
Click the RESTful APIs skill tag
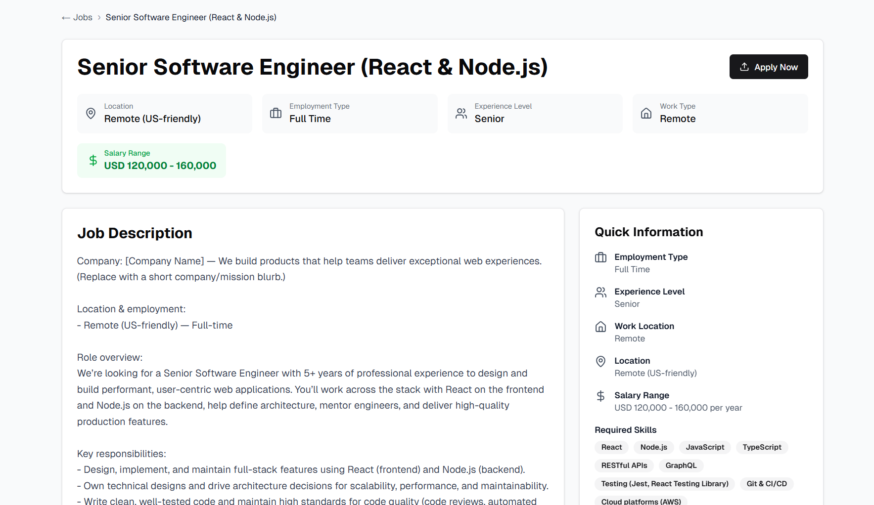(624, 465)
